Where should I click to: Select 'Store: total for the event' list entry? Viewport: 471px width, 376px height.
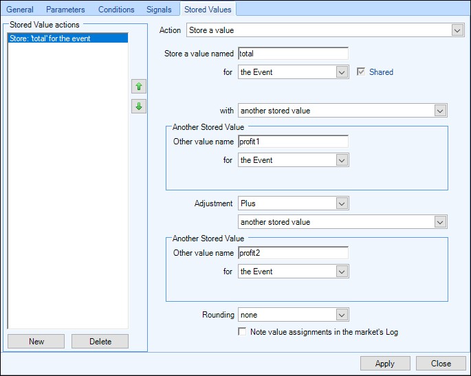[68, 38]
